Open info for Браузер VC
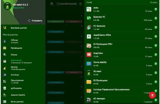This screenshot has width=160, height=104. 156,18
